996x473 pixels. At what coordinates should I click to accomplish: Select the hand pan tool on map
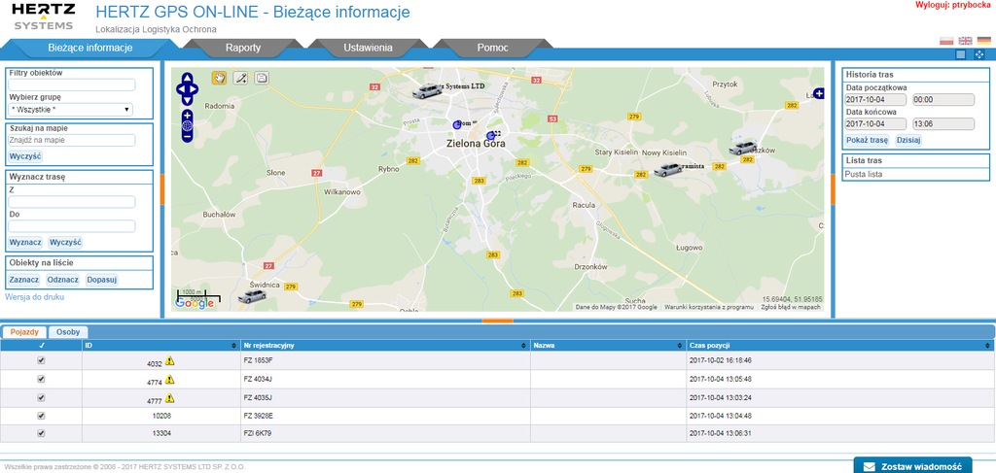pyautogui.click(x=219, y=78)
